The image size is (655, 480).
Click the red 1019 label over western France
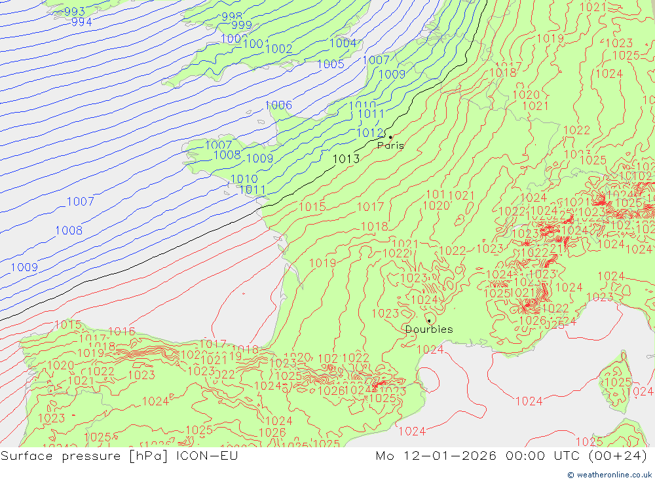click(323, 263)
